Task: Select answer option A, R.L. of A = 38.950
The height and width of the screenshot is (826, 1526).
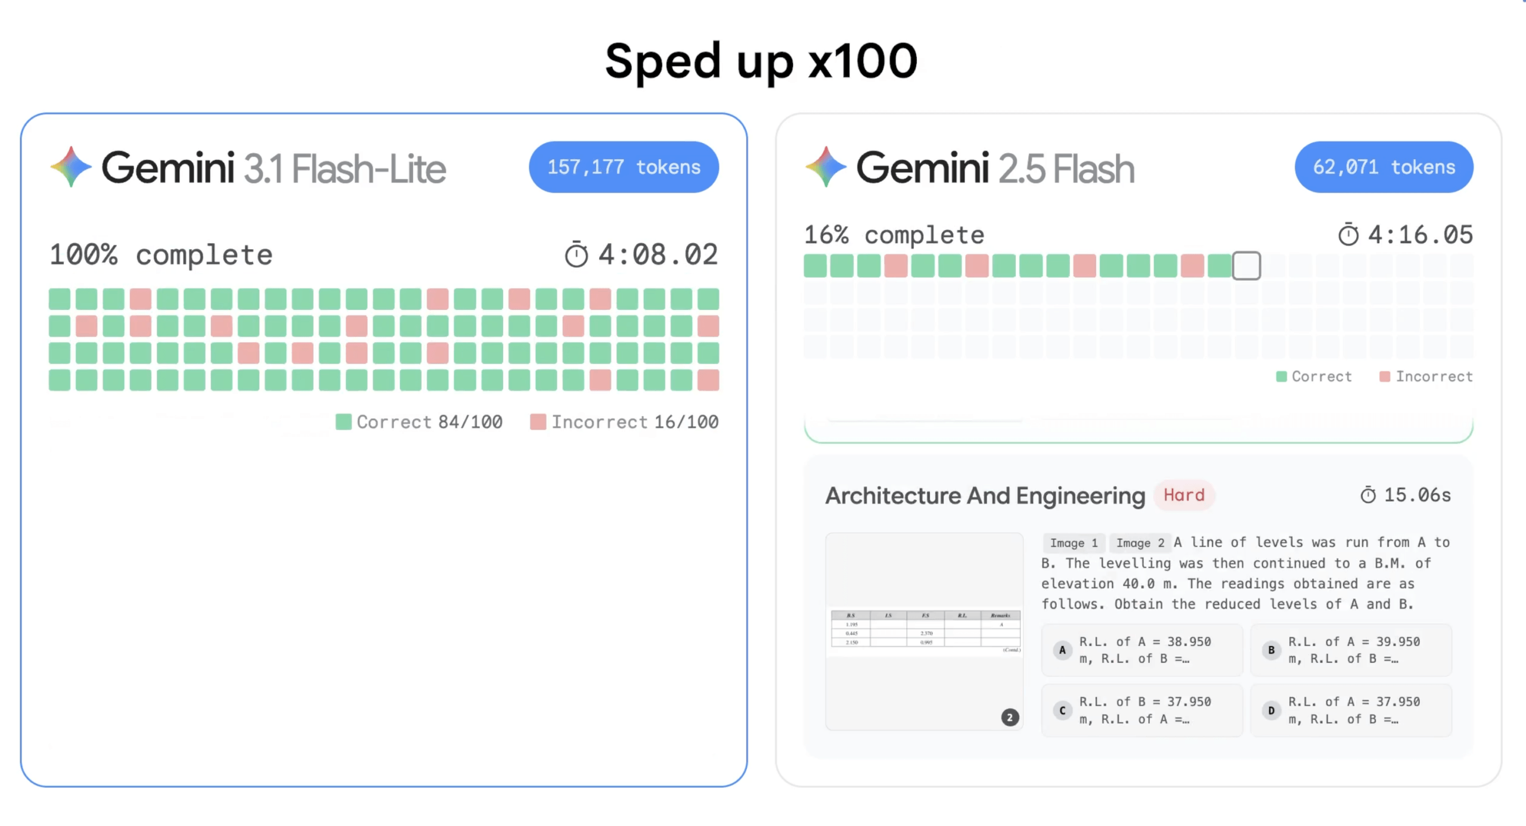Action: 1142,650
